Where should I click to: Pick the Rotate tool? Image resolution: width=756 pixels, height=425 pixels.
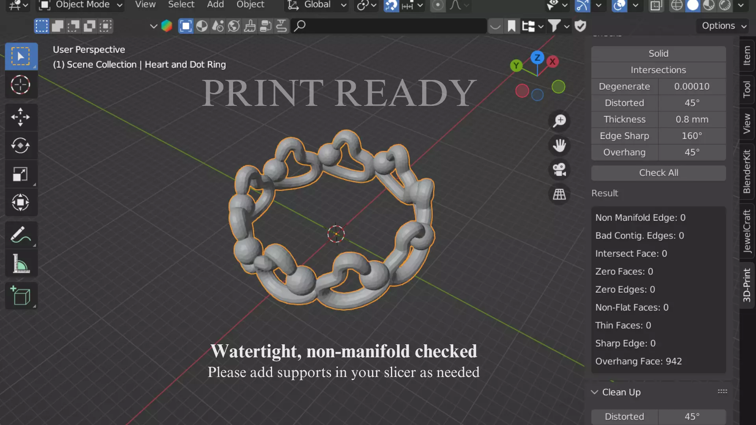point(20,146)
